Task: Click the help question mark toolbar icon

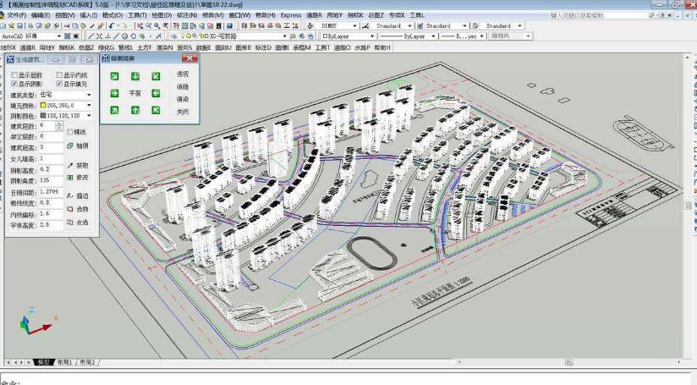Action: [229, 25]
